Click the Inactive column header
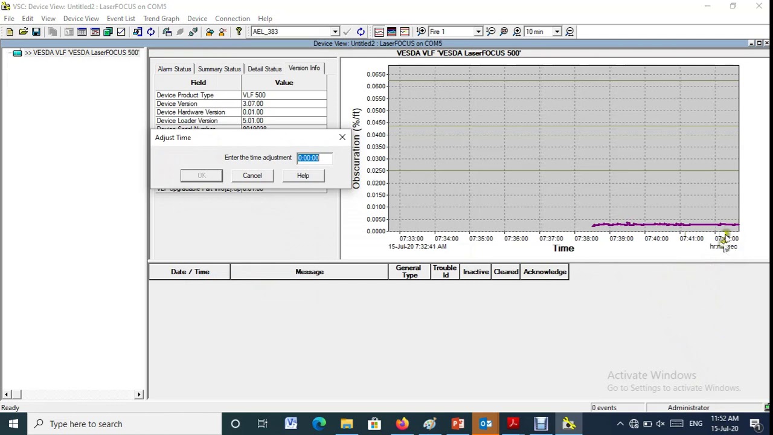The height and width of the screenshot is (435, 773). coord(476,272)
